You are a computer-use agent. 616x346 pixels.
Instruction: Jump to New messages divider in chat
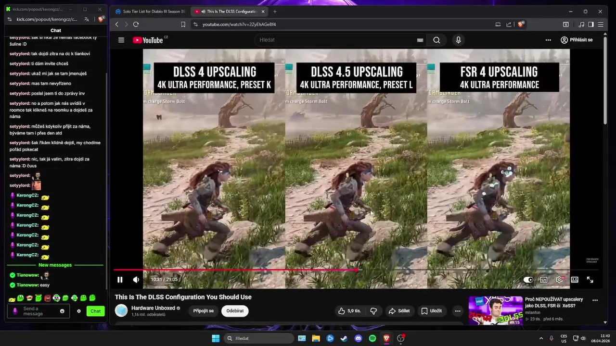click(x=55, y=265)
